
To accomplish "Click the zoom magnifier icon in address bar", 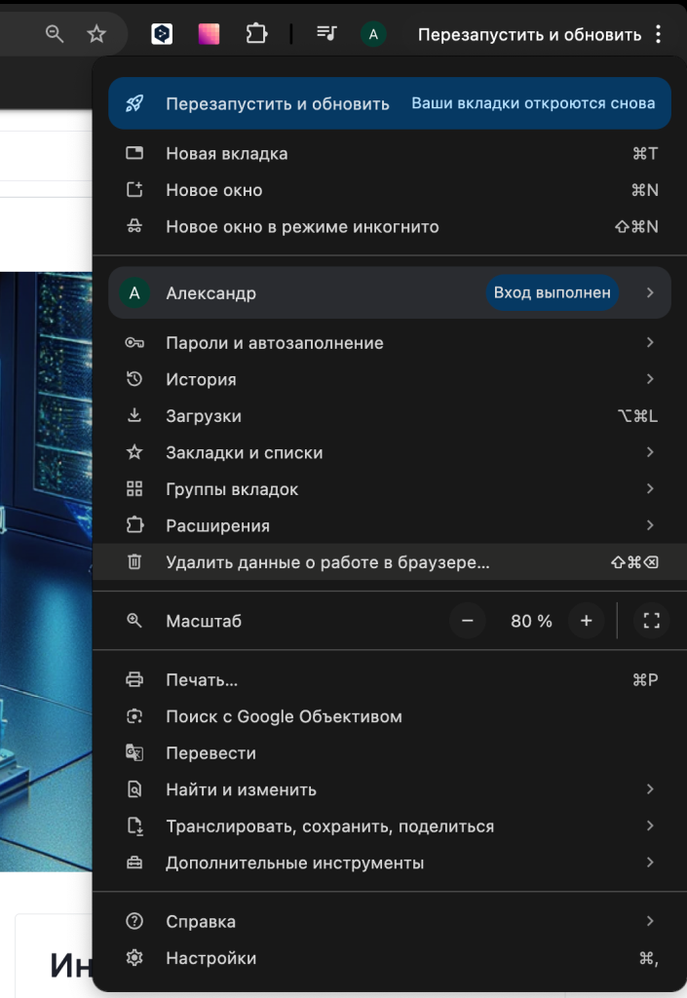I will pos(56,34).
